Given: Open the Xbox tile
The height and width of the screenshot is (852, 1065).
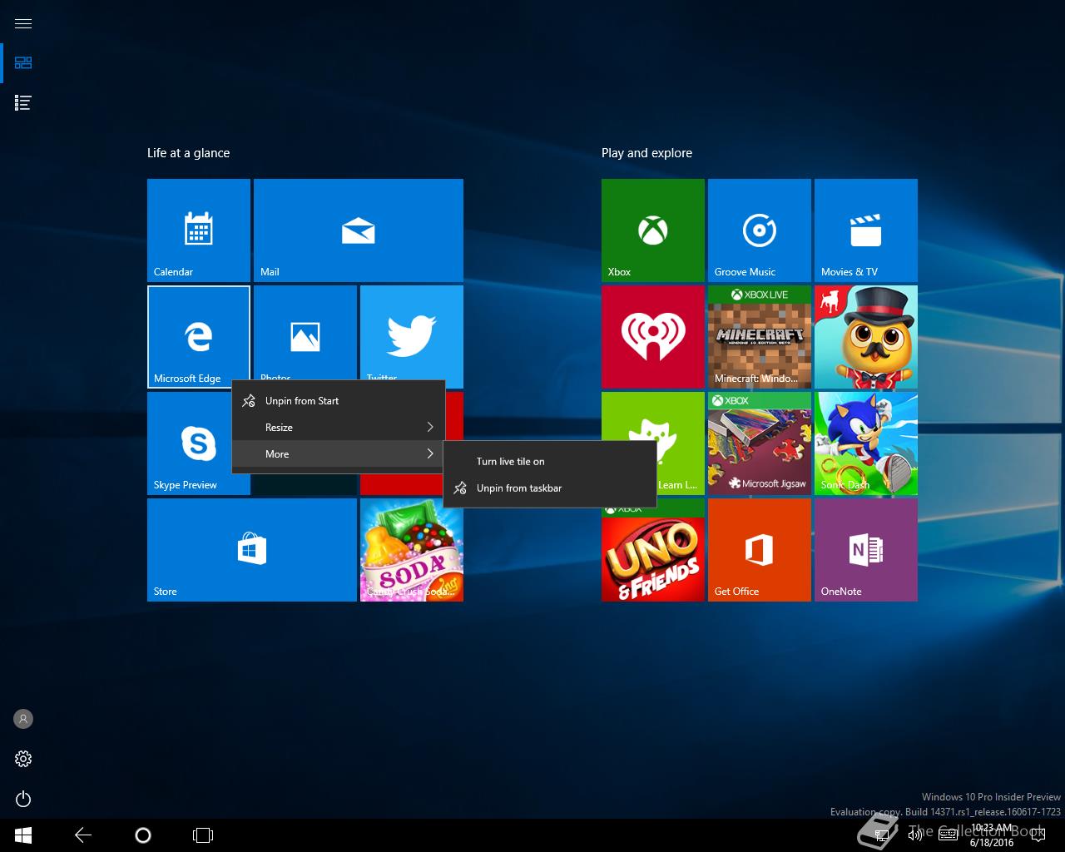Looking at the screenshot, I should 653,230.
